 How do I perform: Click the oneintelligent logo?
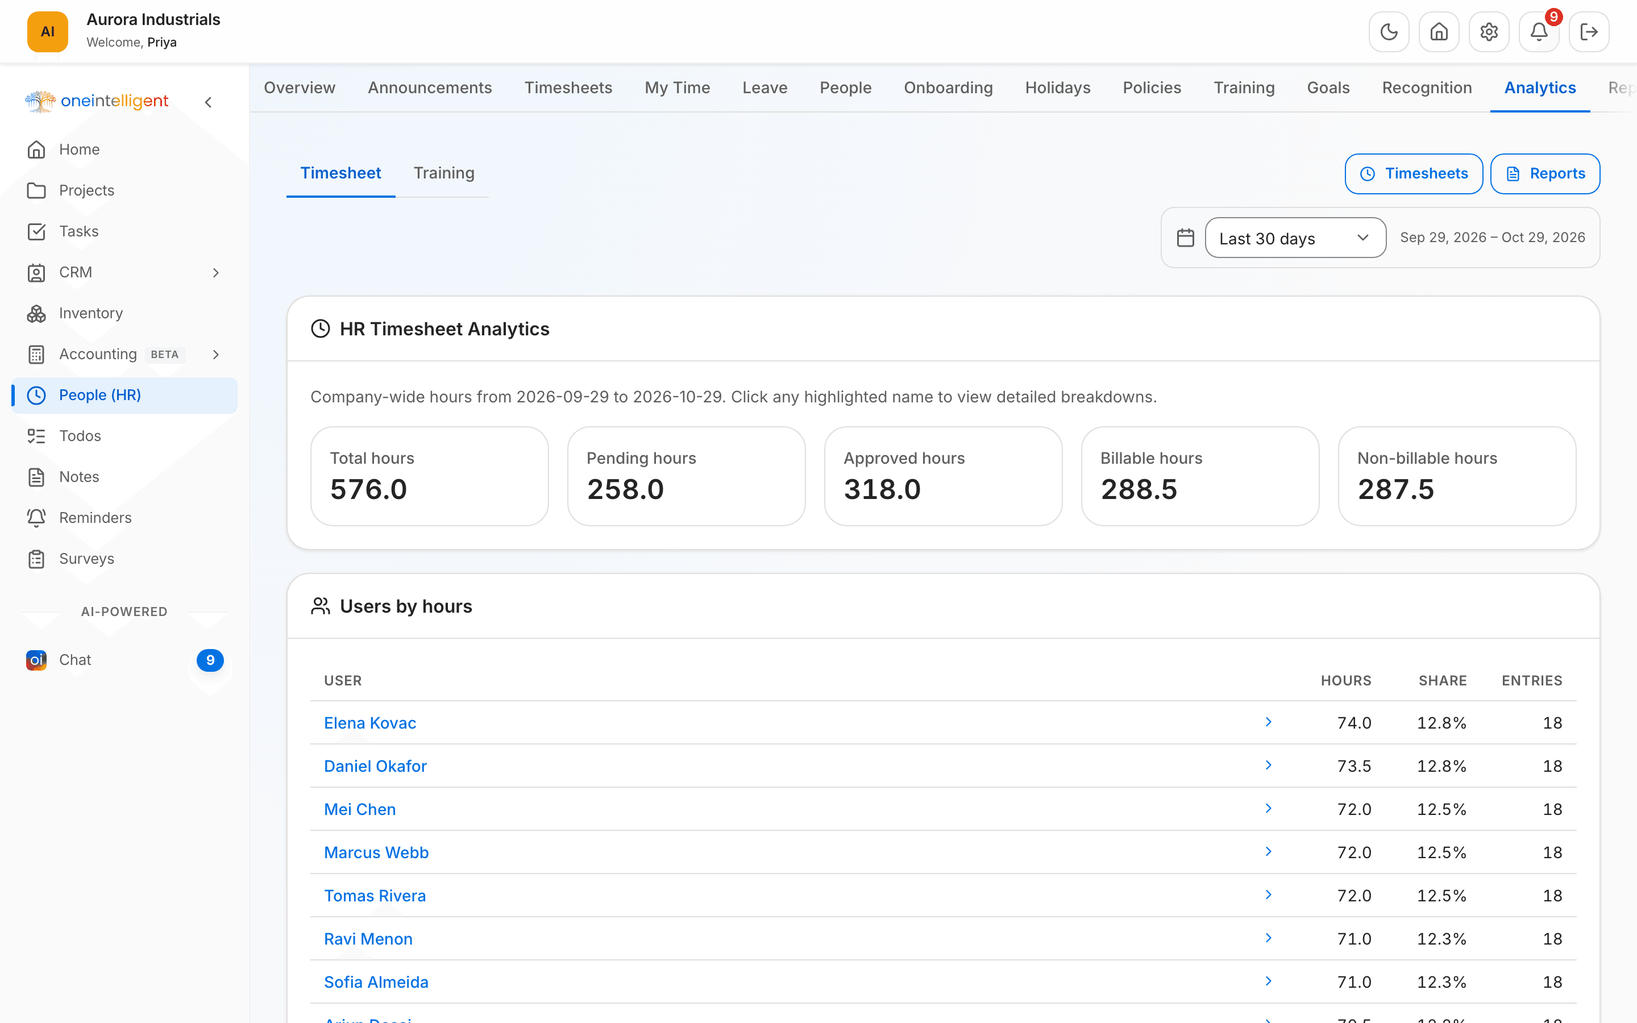(x=97, y=102)
